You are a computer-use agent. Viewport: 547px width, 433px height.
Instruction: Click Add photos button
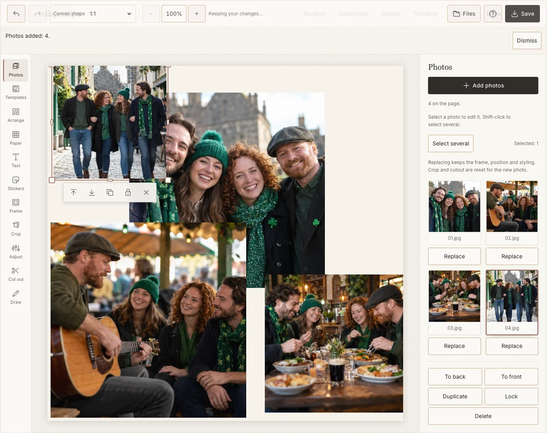coord(483,85)
